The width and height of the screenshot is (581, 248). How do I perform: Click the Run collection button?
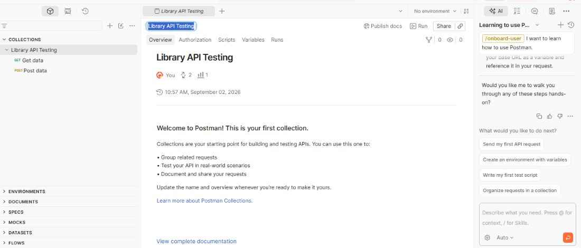click(418, 26)
